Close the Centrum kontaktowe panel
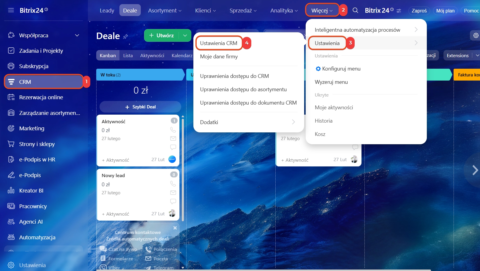 coord(175,228)
